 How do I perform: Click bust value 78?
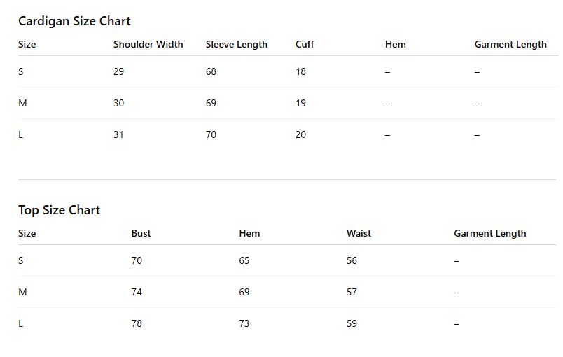point(137,323)
